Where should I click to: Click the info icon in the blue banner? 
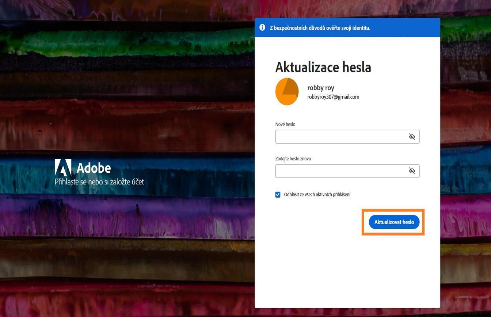[x=262, y=27]
